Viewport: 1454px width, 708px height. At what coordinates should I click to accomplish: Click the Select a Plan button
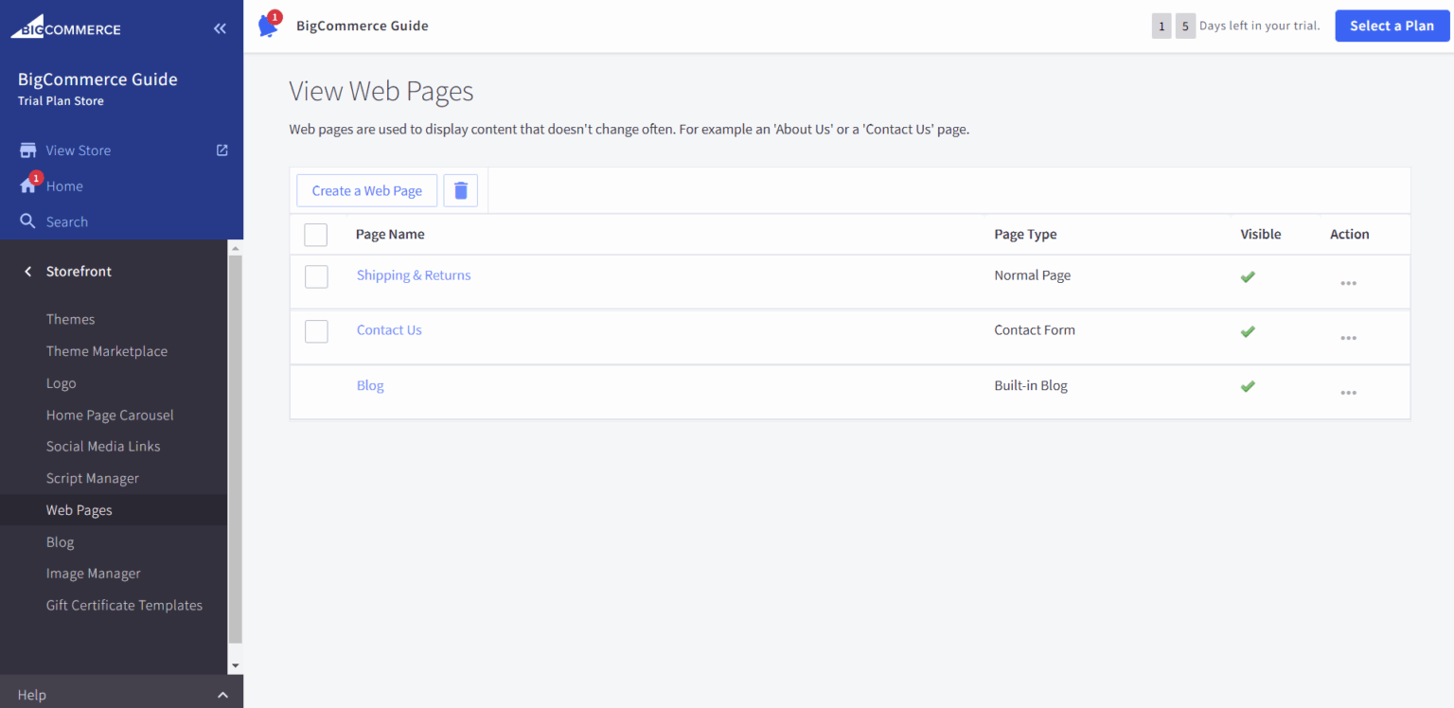tap(1392, 26)
